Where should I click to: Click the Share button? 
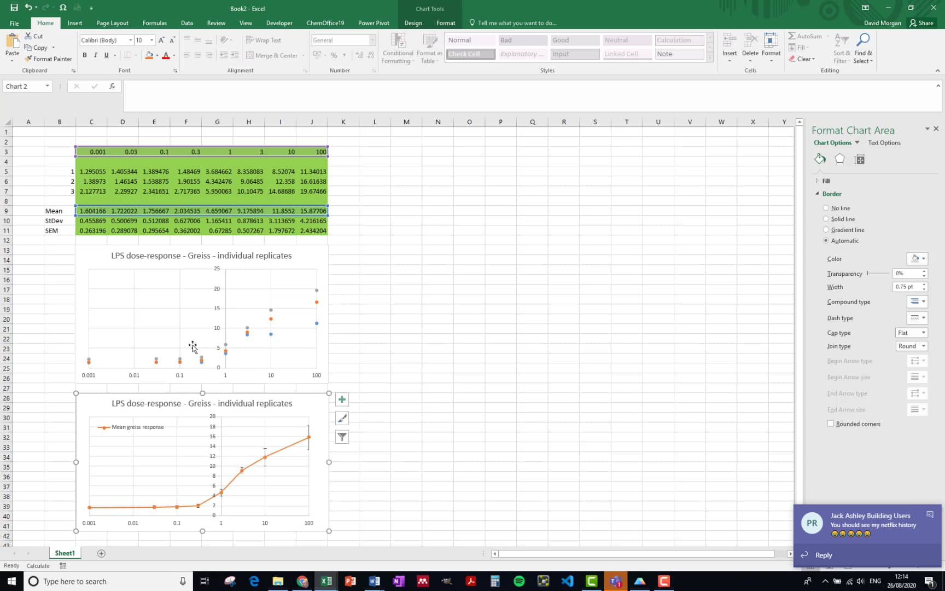[922, 22]
